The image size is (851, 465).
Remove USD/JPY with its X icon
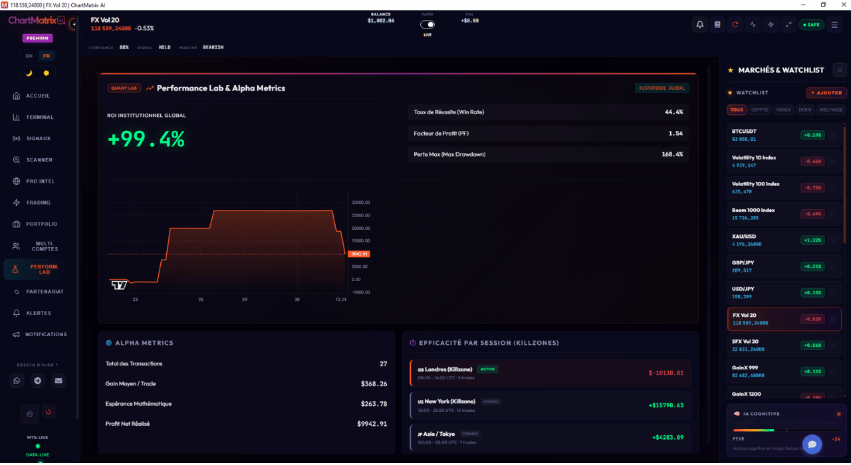click(x=832, y=292)
